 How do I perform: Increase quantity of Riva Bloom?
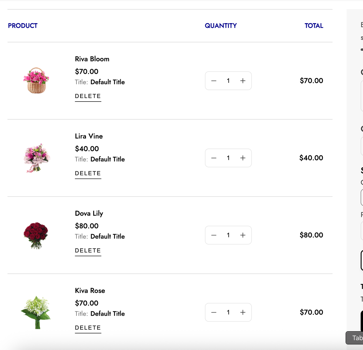[x=243, y=81]
